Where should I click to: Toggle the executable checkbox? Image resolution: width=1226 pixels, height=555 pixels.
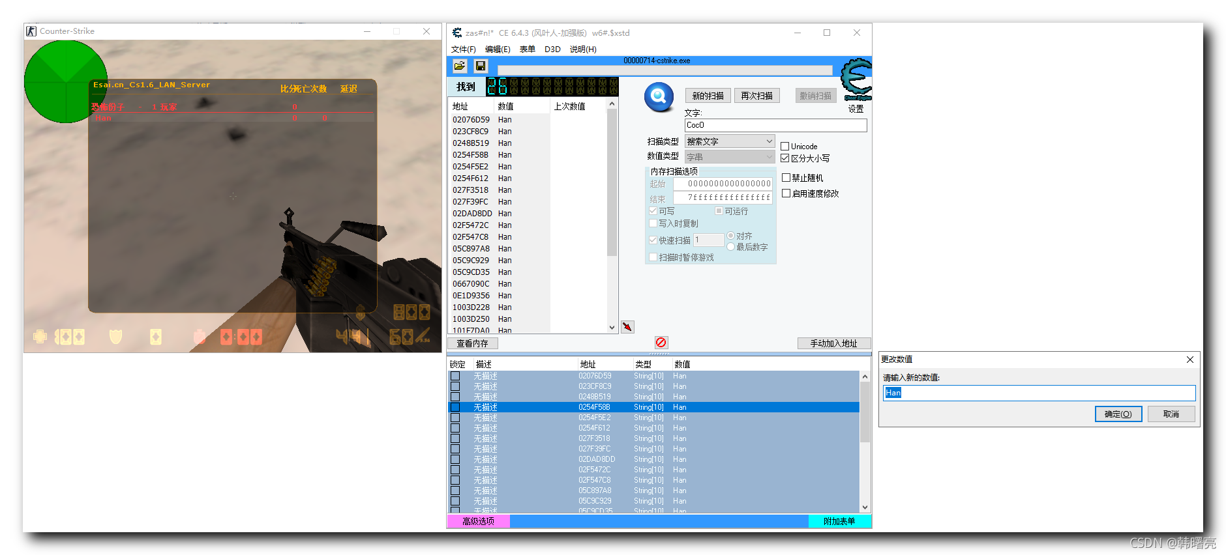(719, 211)
